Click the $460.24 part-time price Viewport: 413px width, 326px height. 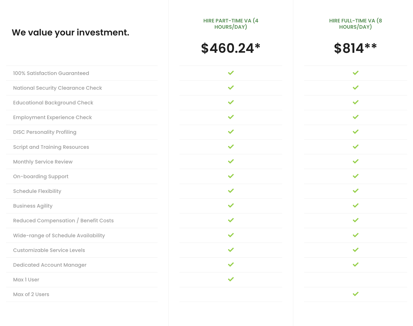click(x=231, y=48)
